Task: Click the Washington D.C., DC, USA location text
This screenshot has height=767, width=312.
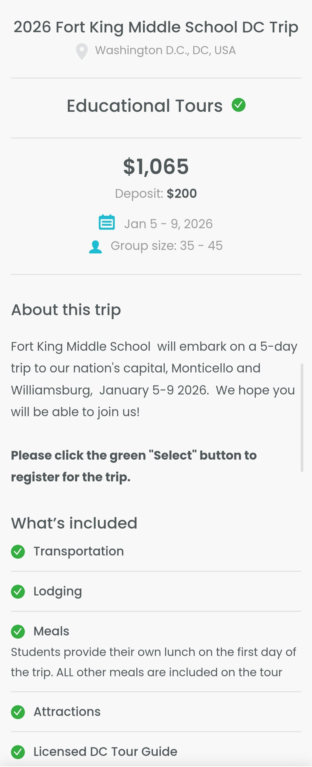Action: click(165, 50)
